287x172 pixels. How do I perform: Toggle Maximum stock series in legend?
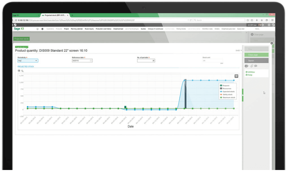coord(228,97)
